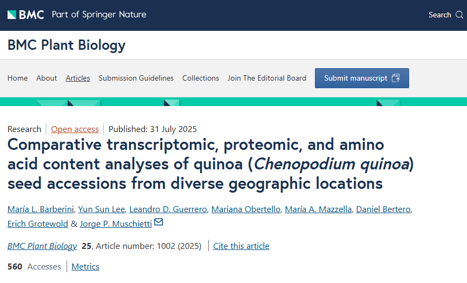Screen dimensions: 467x283
Task: Open Submission Guidelines
Action: click(x=136, y=78)
